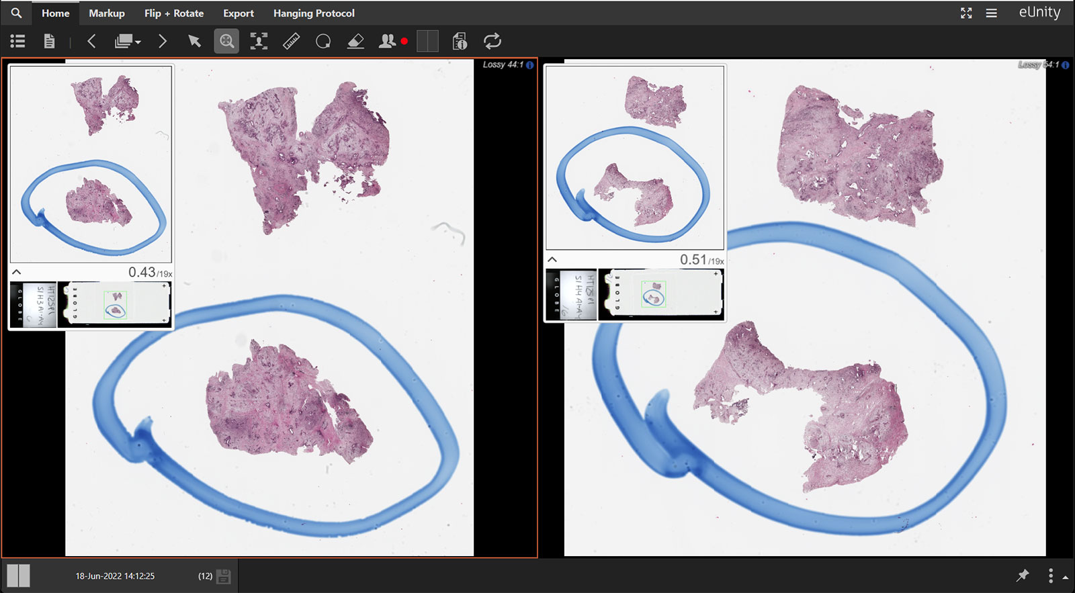Click the left slide label thumbnail
This screenshot has height=593, width=1075.
[x=33, y=304]
